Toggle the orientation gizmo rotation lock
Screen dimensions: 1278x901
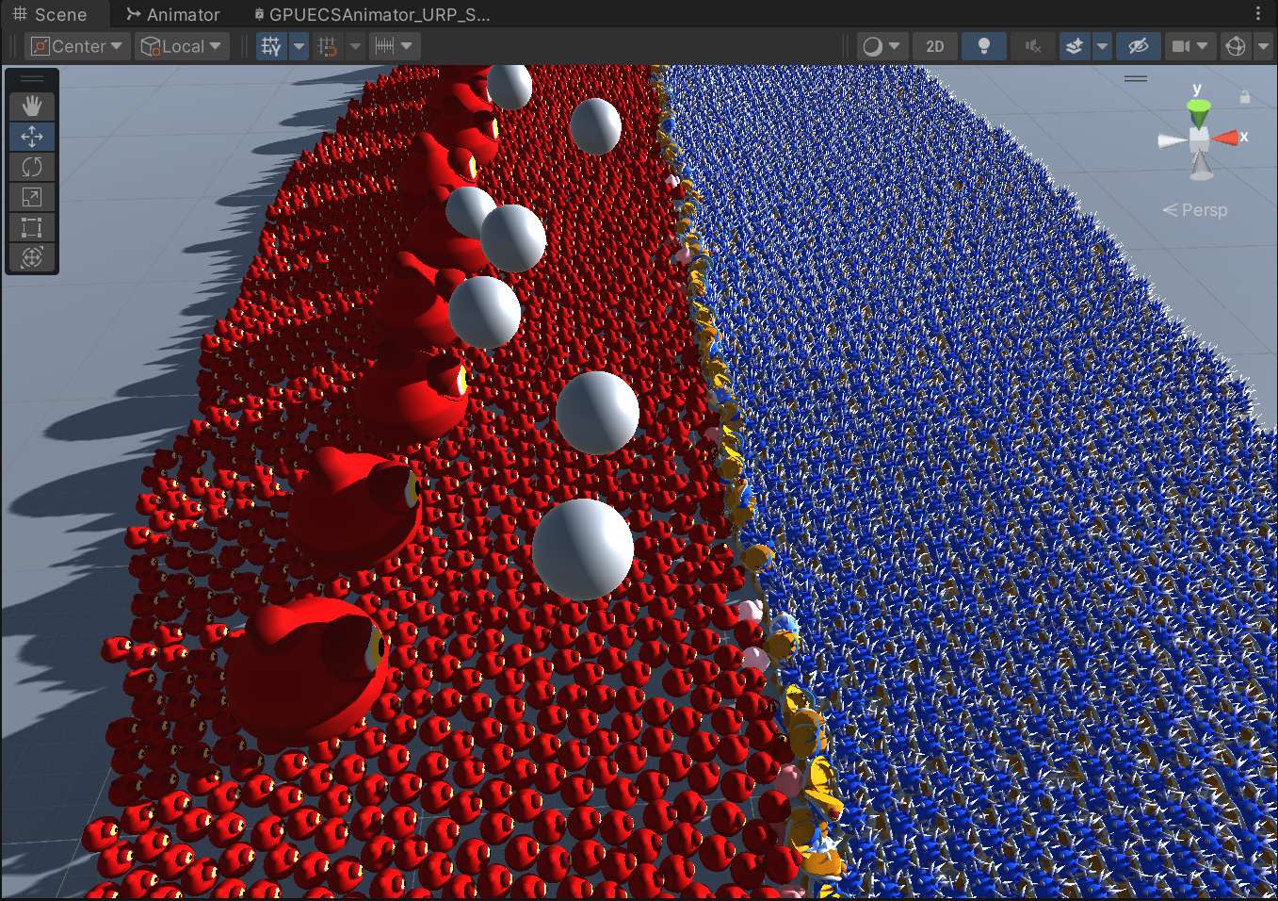[1245, 96]
